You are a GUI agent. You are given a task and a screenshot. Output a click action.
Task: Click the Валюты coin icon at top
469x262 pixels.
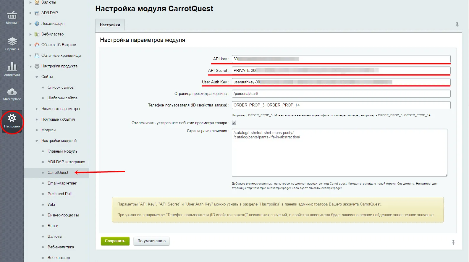point(37,2)
